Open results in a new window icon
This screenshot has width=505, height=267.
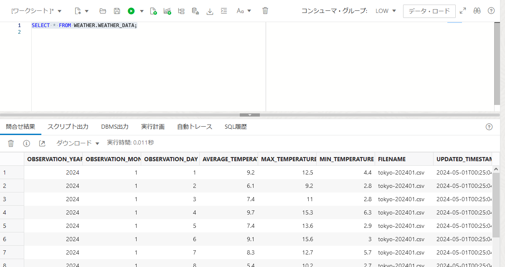coord(42,143)
